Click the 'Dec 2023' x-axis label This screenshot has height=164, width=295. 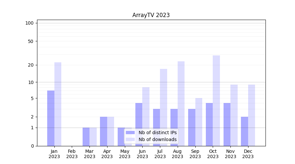pyautogui.click(x=248, y=154)
